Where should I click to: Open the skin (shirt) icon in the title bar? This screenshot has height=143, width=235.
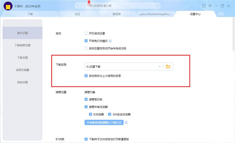pyautogui.click(x=204, y=6)
